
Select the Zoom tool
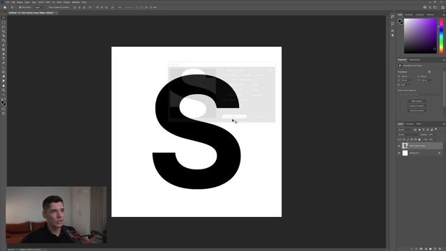pyautogui.click(x=3, y=90)
